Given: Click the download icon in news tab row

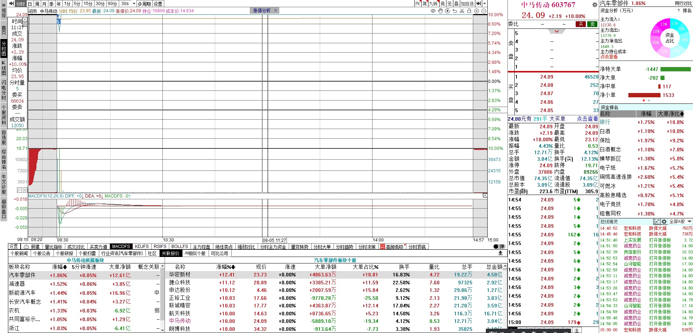Looking at the screenshot, I should [x=500, y=253].
